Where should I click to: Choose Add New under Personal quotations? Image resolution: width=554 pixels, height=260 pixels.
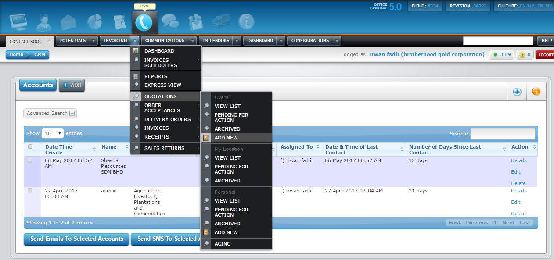(x=236, y=232)
